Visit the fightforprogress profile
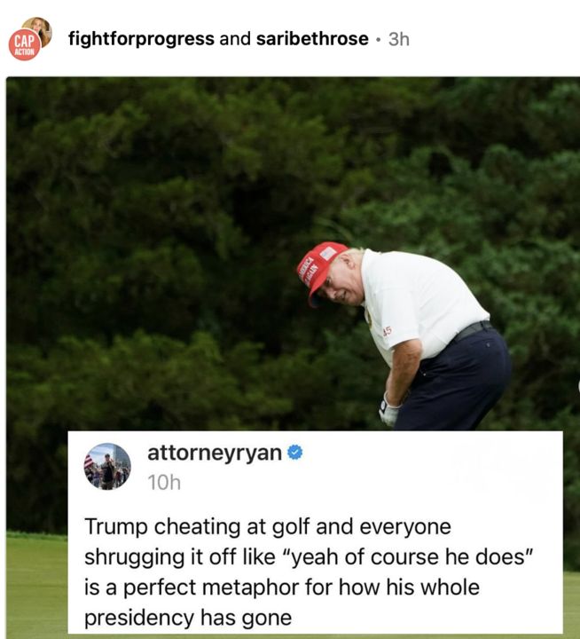The width and height of the screenshot is (580, 639). pos(141,39)
